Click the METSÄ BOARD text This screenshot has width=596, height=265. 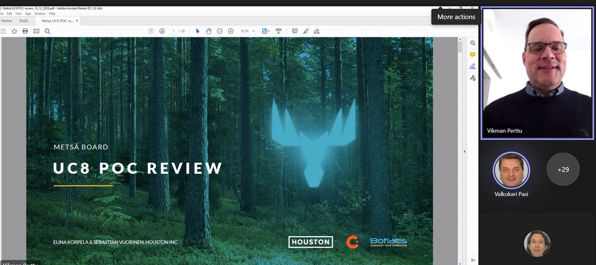(80, 147)
